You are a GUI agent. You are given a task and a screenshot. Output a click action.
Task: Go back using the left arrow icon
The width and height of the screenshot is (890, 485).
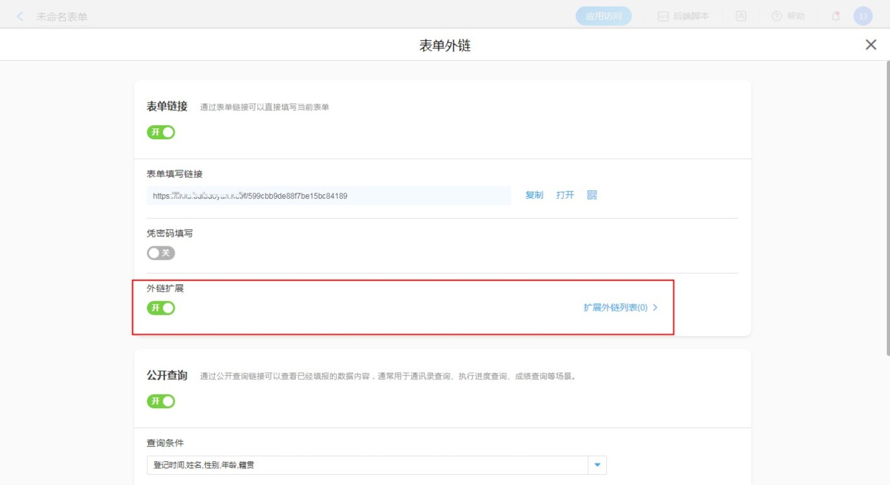pos(20,16)
